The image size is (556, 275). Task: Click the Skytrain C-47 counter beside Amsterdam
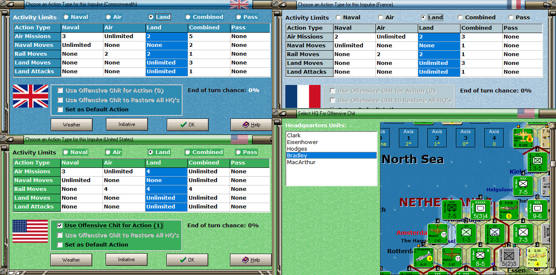pos(437,234)
